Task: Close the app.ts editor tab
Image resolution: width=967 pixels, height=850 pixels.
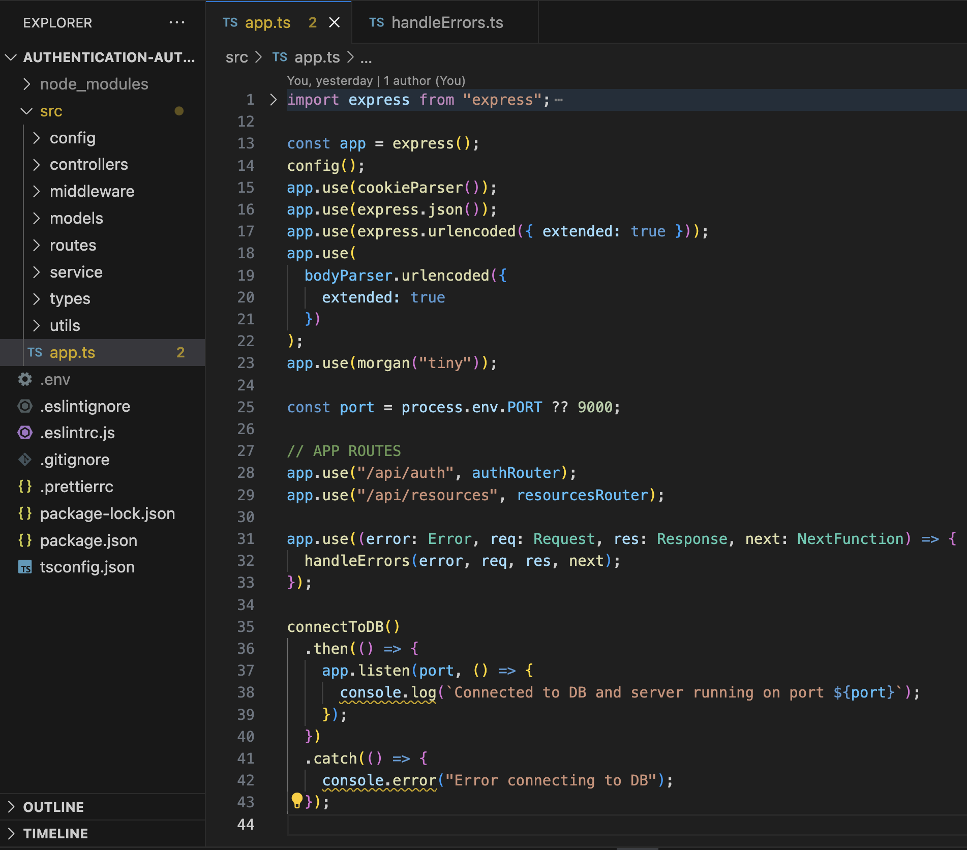Action: click(x=334, y=22)
